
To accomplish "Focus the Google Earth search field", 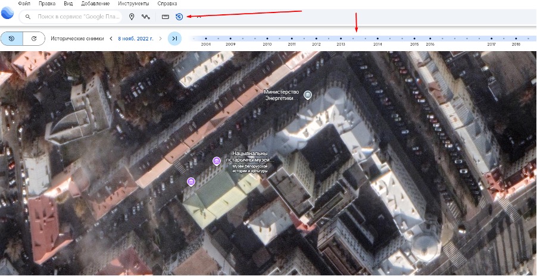I will [x=71, y=17].
